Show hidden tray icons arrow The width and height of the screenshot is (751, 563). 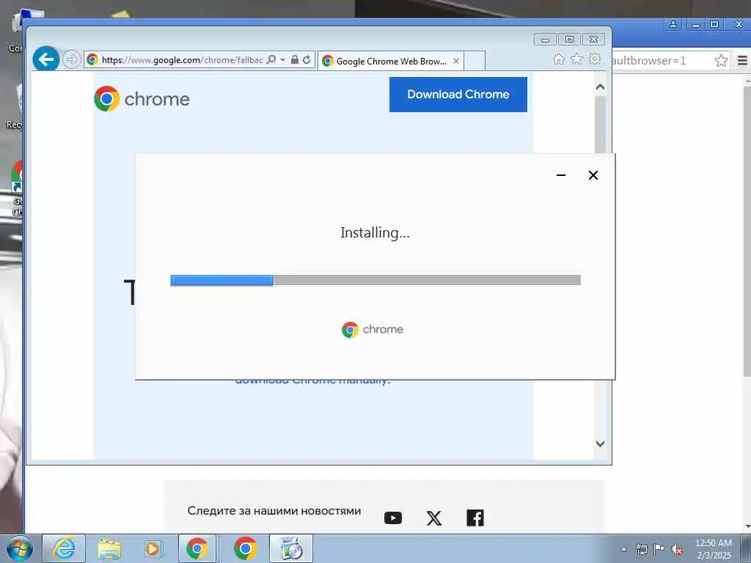pos(623,549)
